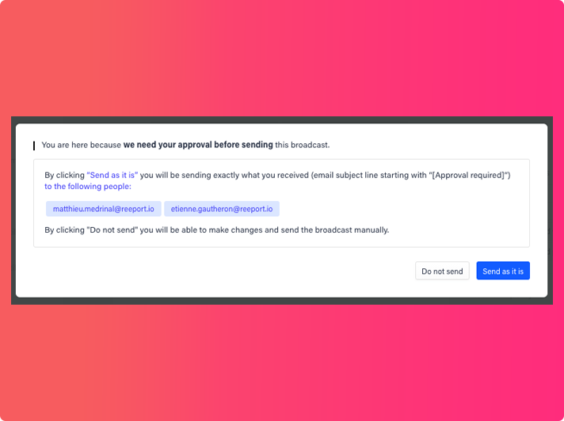
Task: Click "you will be sending exactly" text
Action: point(189,175)
